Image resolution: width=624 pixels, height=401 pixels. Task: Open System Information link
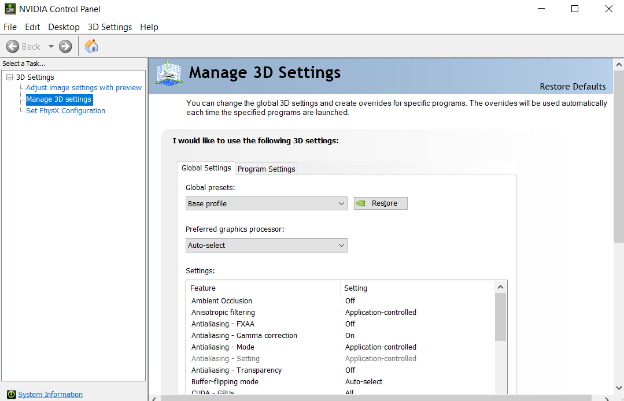tap(50, 394)
